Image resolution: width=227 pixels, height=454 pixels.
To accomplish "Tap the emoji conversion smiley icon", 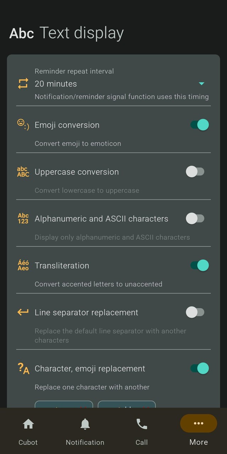I will coord(23,124).
